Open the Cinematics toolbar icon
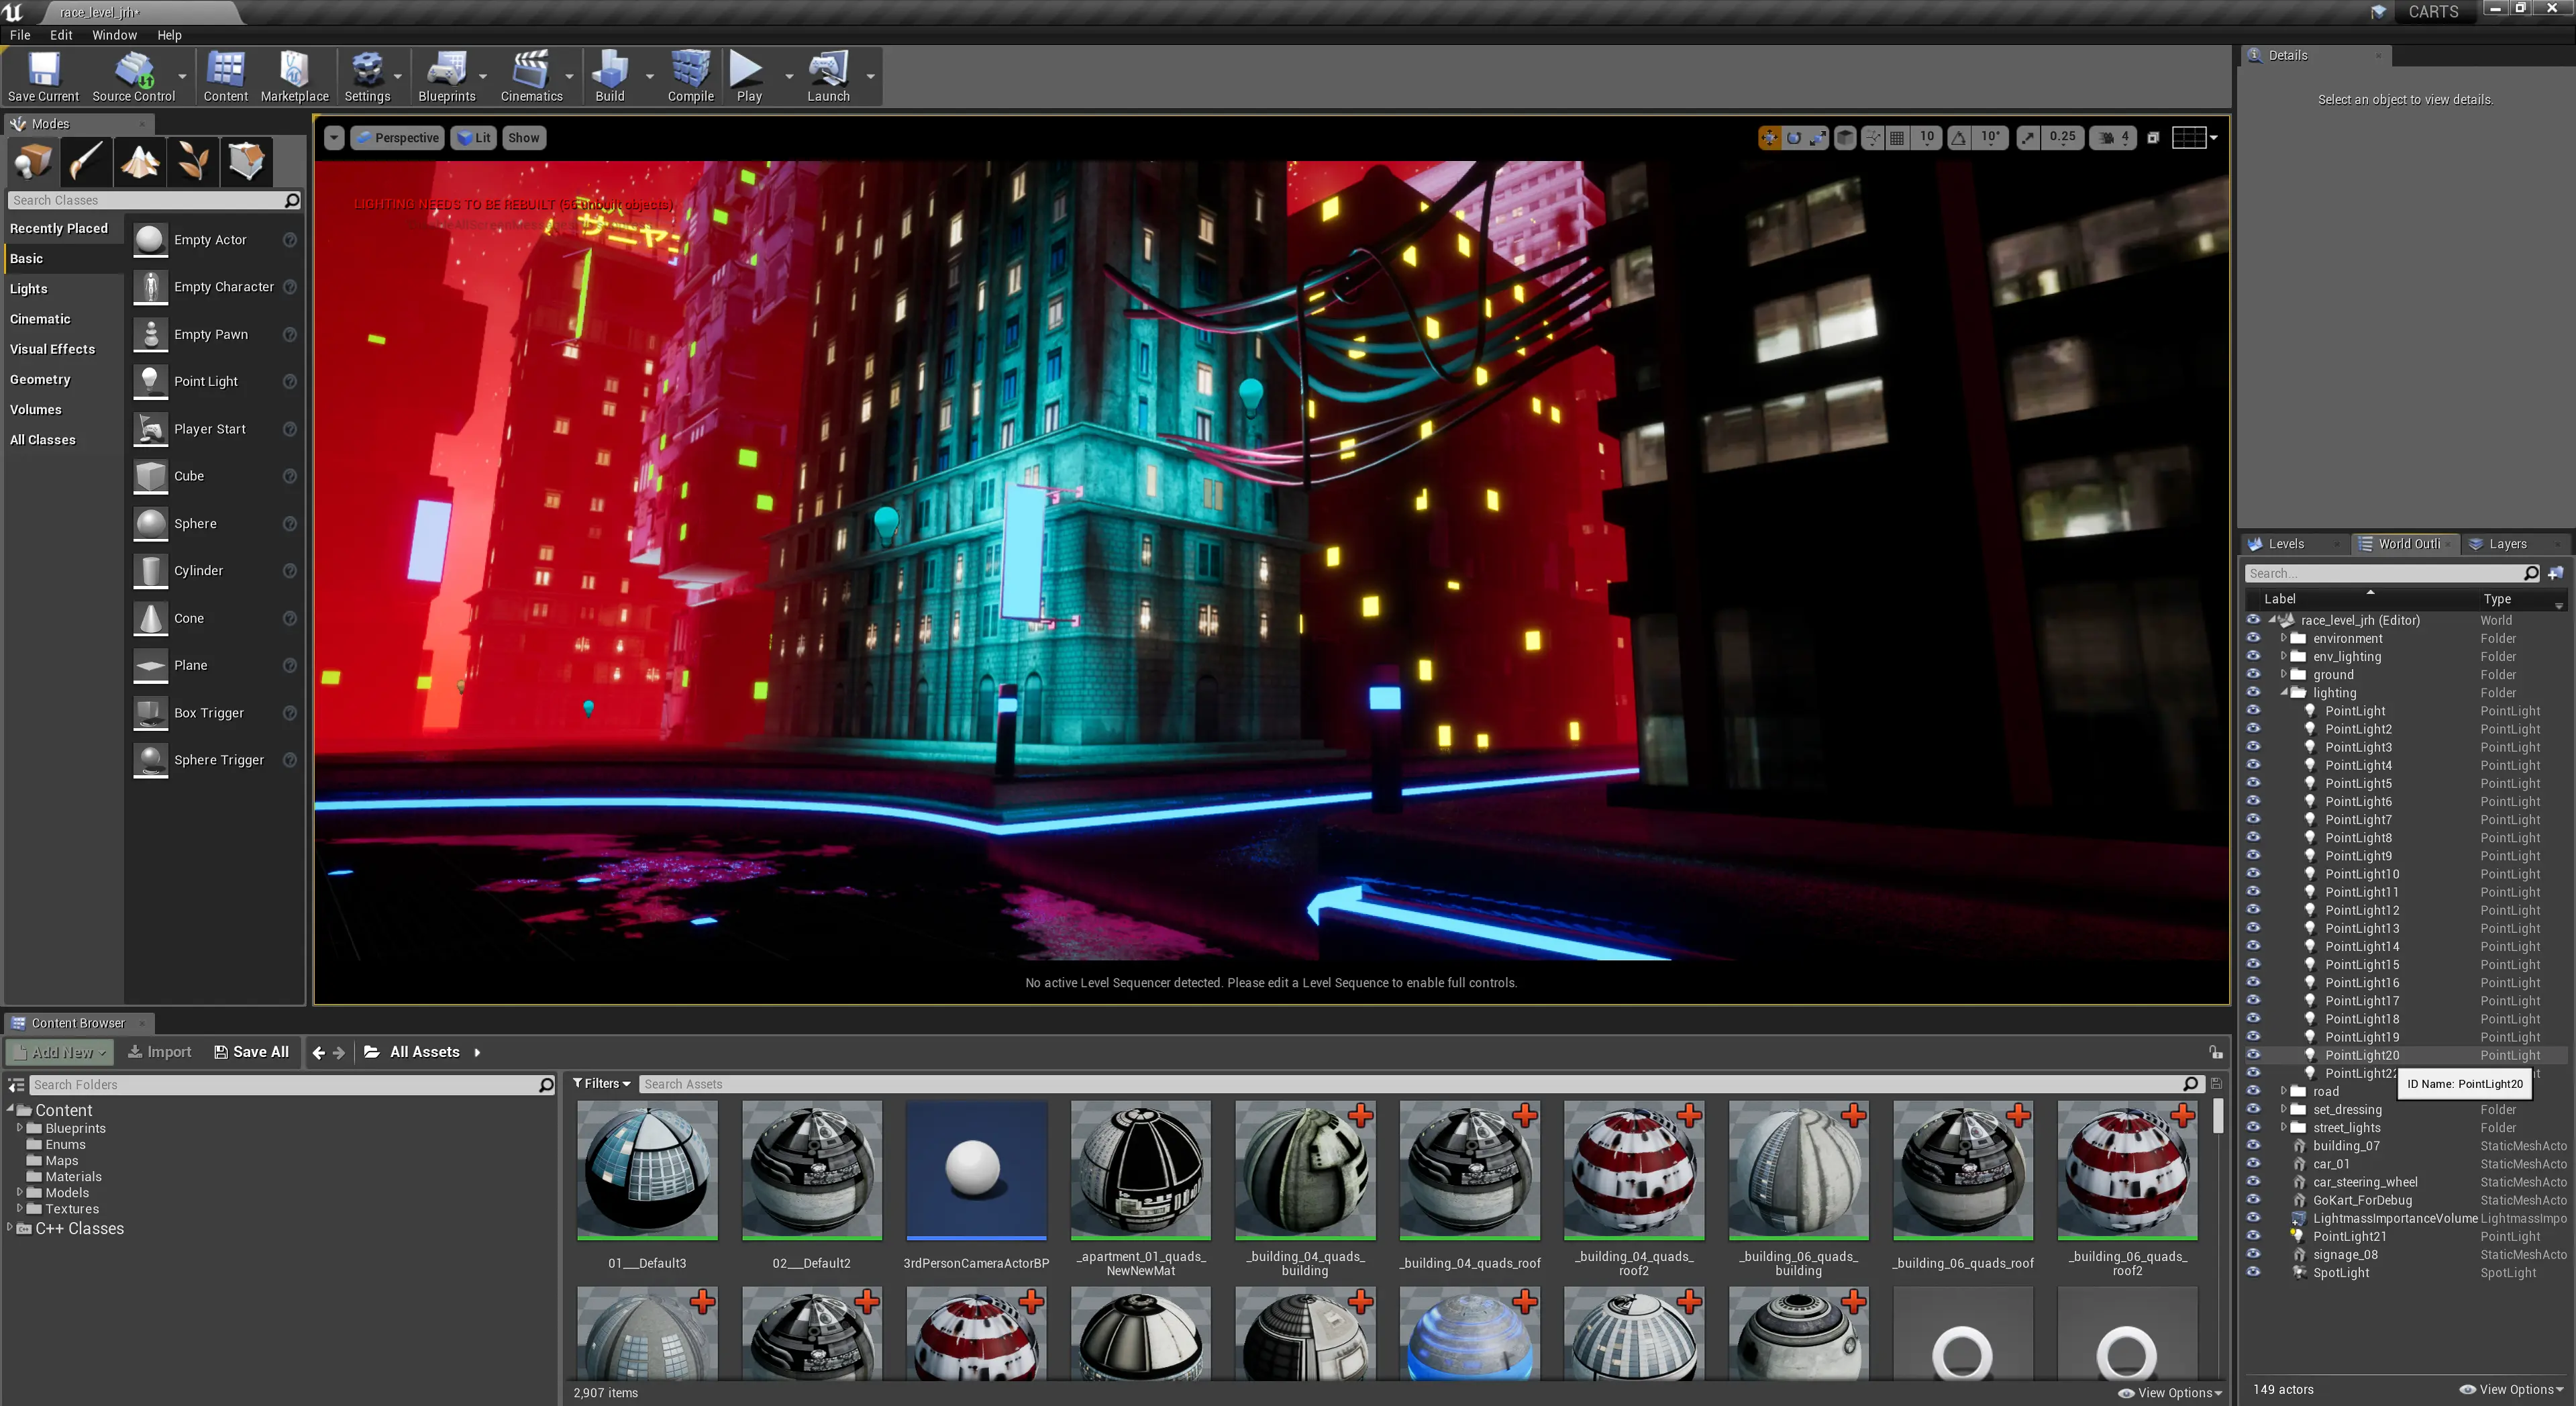This screenshot has height=1406, width=2576. coord(531,69)
